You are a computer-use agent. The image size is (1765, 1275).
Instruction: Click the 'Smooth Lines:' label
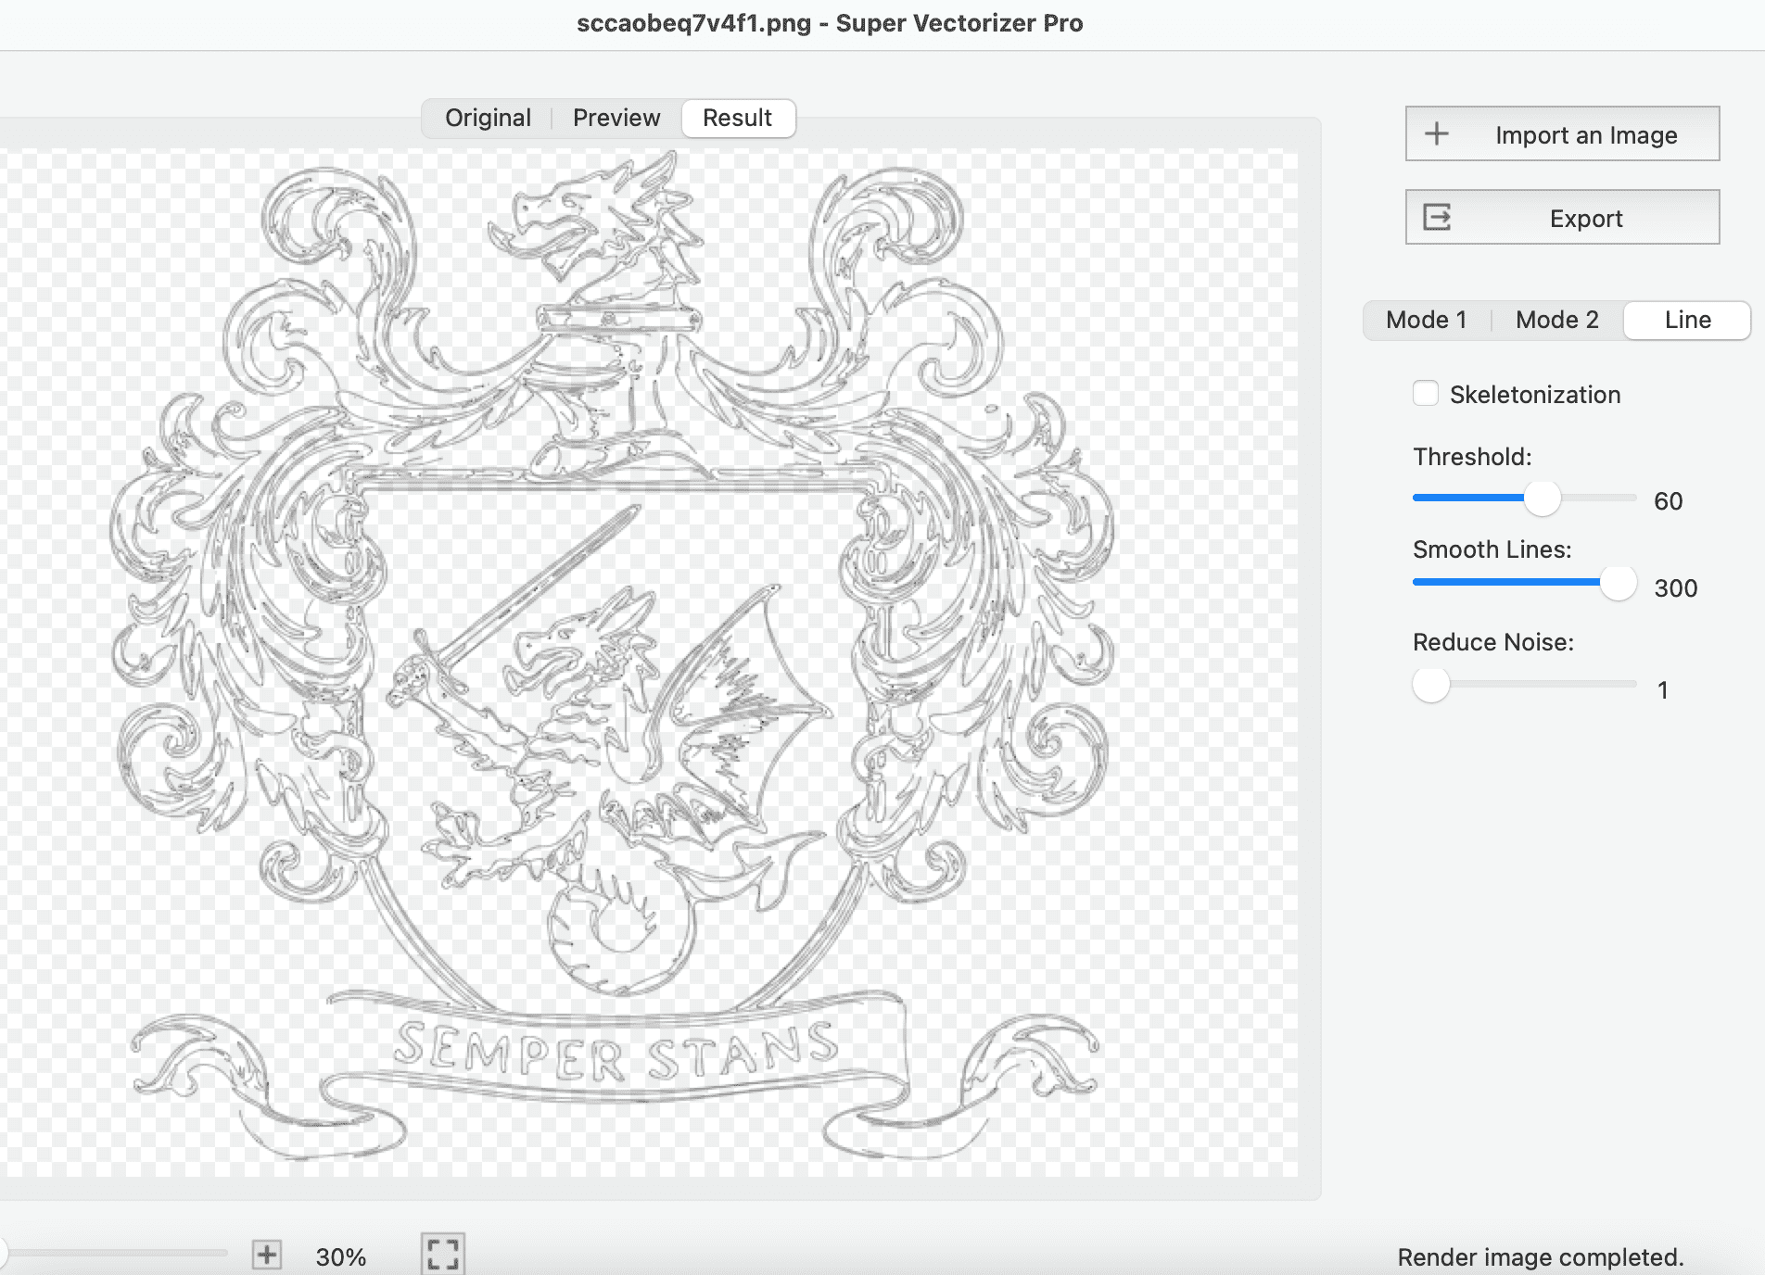[x=1492, y=549]
